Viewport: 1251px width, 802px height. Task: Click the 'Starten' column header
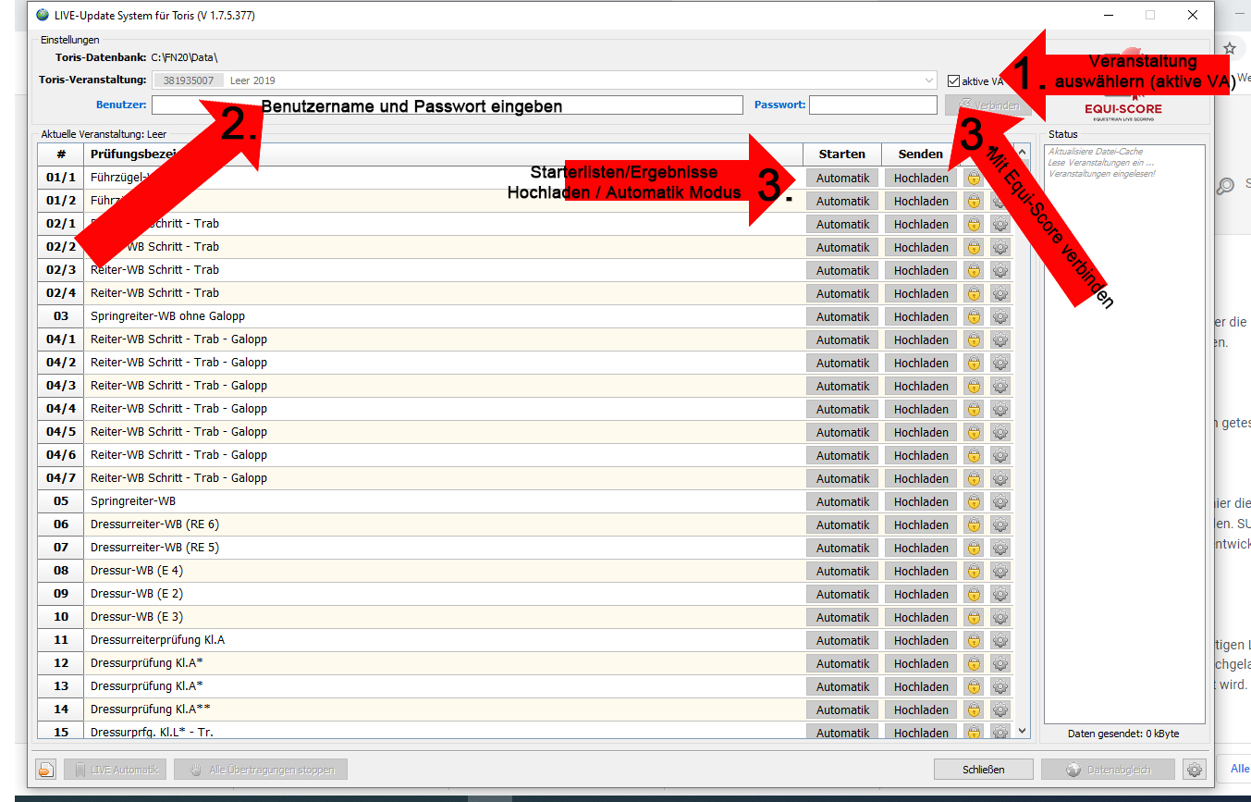[841, 154]
